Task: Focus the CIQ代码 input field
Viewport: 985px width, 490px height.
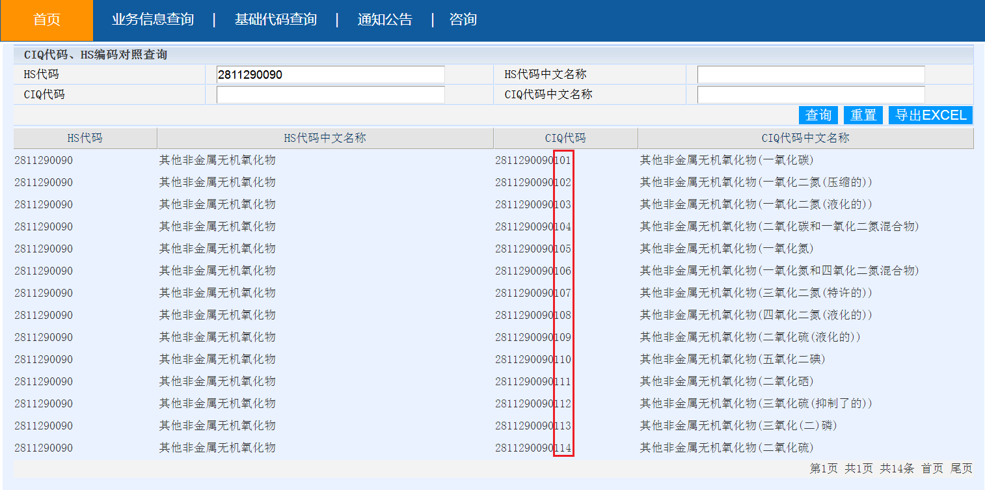Action: pyautogui.click(x=331, y=95)
